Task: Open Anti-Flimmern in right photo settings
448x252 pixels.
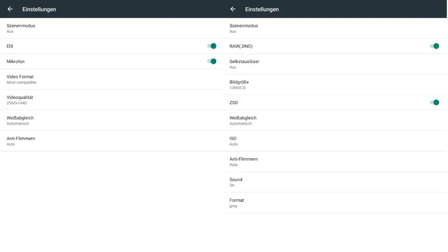Action: coord(335,161)
